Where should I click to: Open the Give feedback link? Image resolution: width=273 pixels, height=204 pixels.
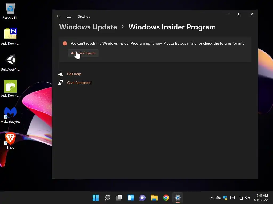(x=79, y=83)
